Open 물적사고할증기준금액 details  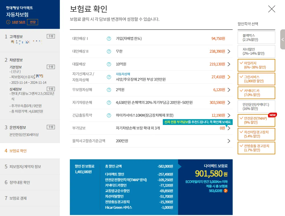tap(229, 141)
